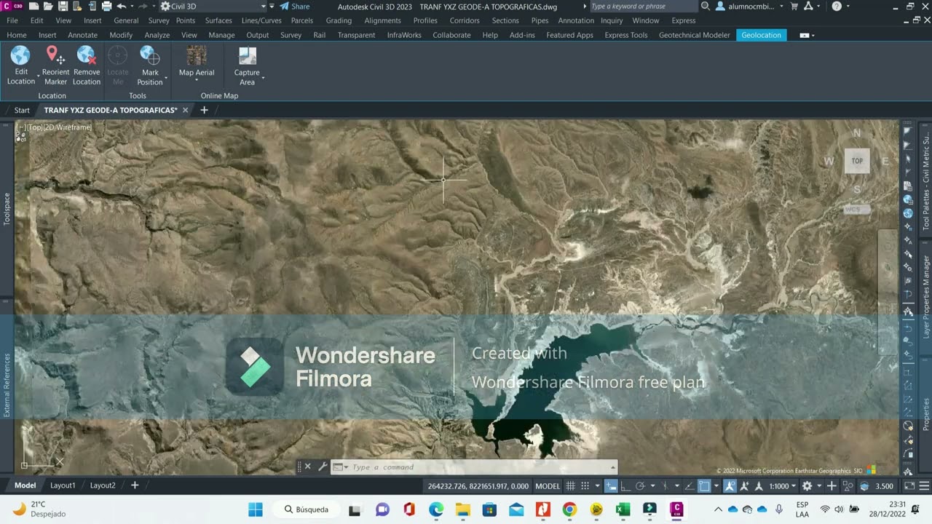Image resolution: width=932 pixels, height=524 pixels.
Task: Click the TOP face of the ViewCube
Action: pos(857,161)
